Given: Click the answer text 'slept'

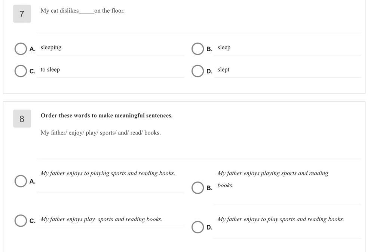Looking at the screenshot, I should point(223,70).
